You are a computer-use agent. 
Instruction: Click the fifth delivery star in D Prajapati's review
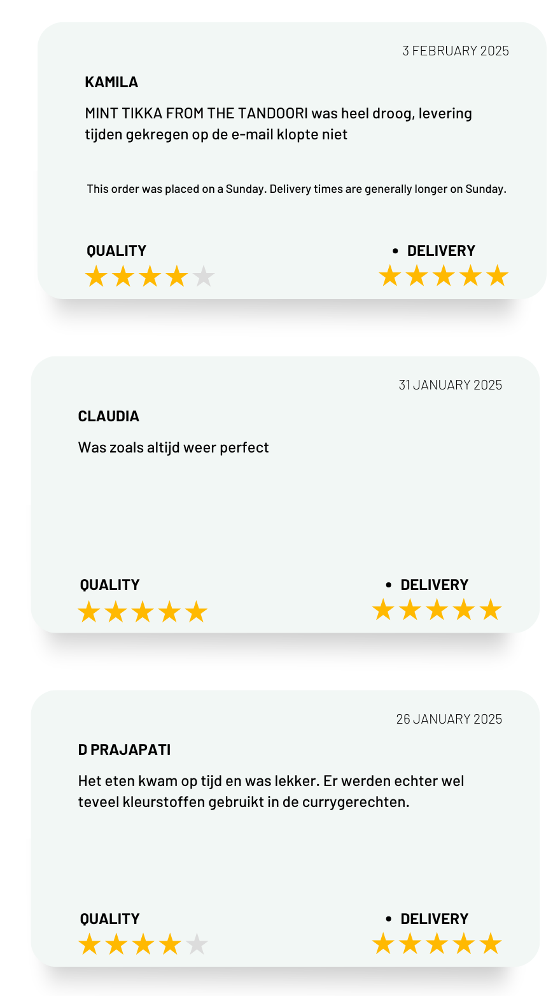tap(491, 944)
